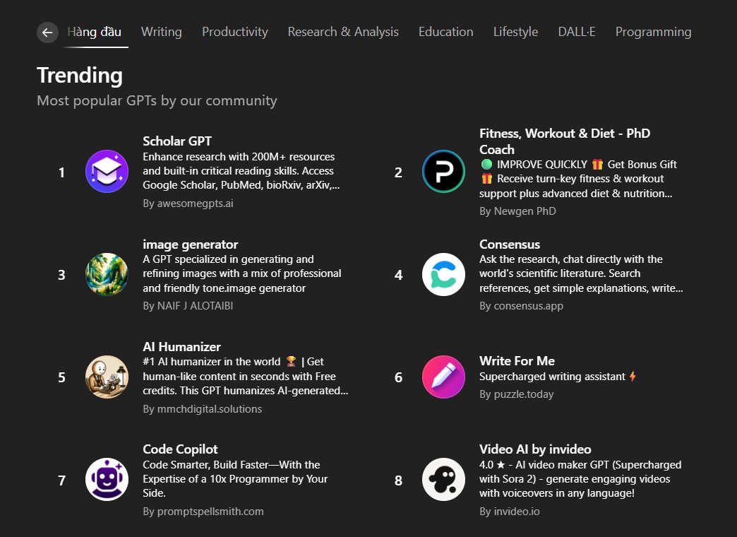Click the 'By awesomegpts.ai' author text

click(x=188, y=203)
